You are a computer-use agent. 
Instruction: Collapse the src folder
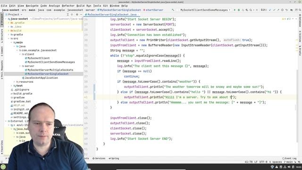(x=8, y=39)
